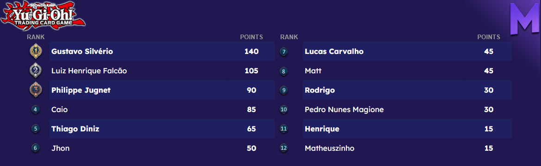This screenshot has width=541, height=166.
Task: Select the Philippe Jugnet row
Action: [x=162, y=90]
